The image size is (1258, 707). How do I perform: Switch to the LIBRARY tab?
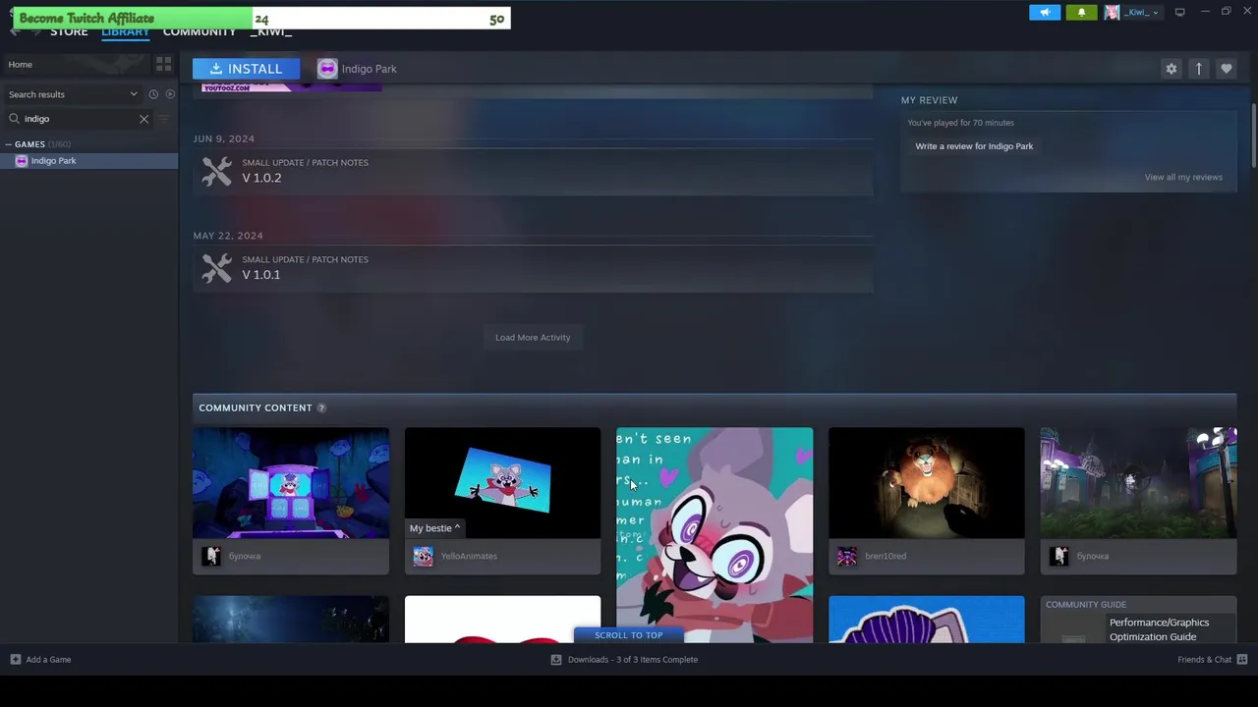(x=125, y=31)
